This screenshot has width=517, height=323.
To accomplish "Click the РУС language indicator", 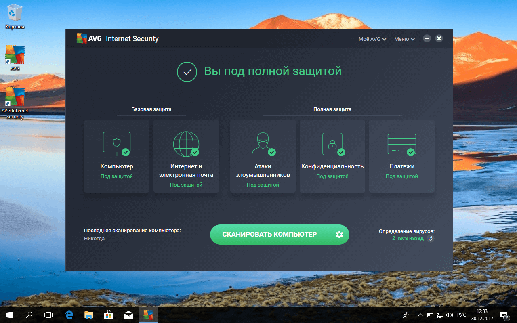I will (x=461, y=315).
